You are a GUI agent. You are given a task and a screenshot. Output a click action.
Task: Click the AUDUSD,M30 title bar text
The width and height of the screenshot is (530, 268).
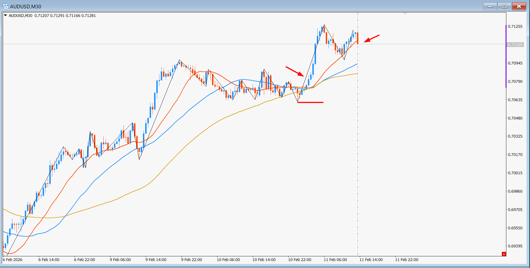click(26, 6)
